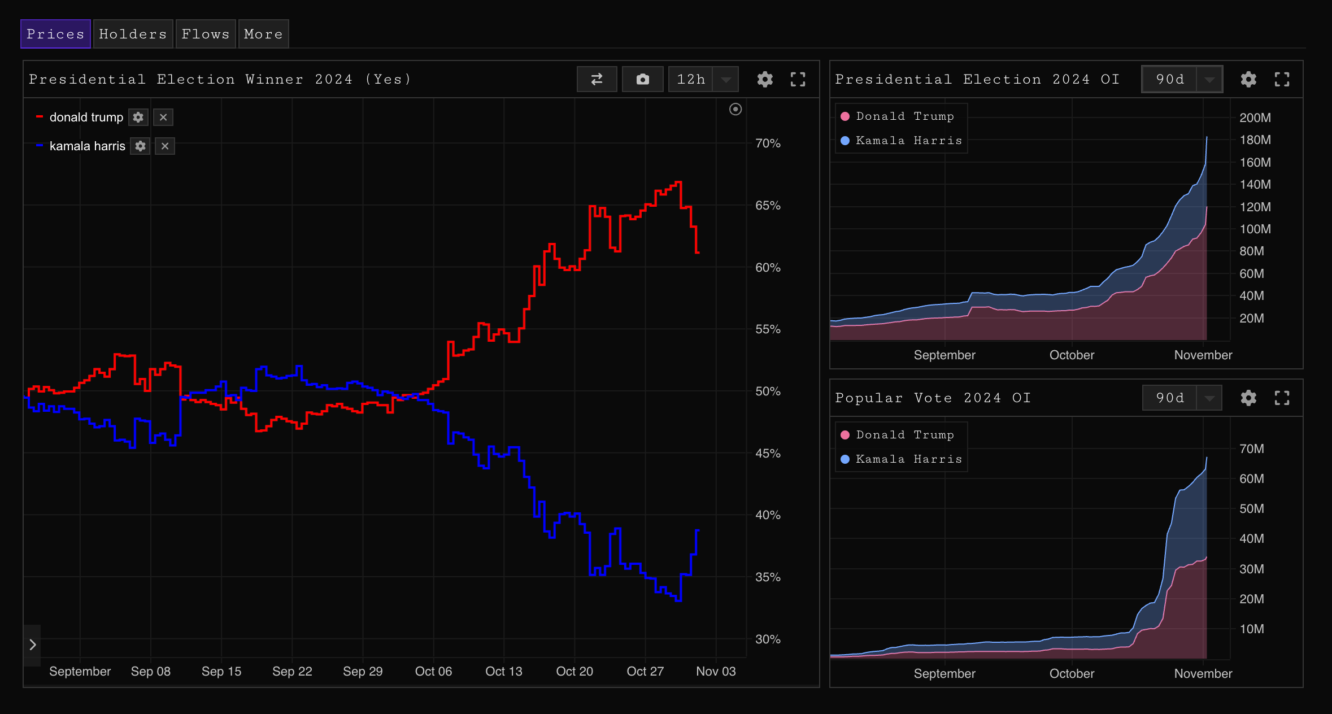Open gear settings for donald trump series
The image size is (1332, 714).
(x=138, y=117)
